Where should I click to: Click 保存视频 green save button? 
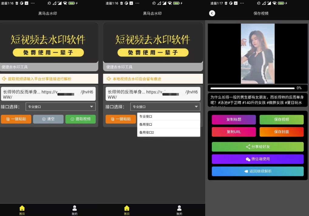click(282, 120)
